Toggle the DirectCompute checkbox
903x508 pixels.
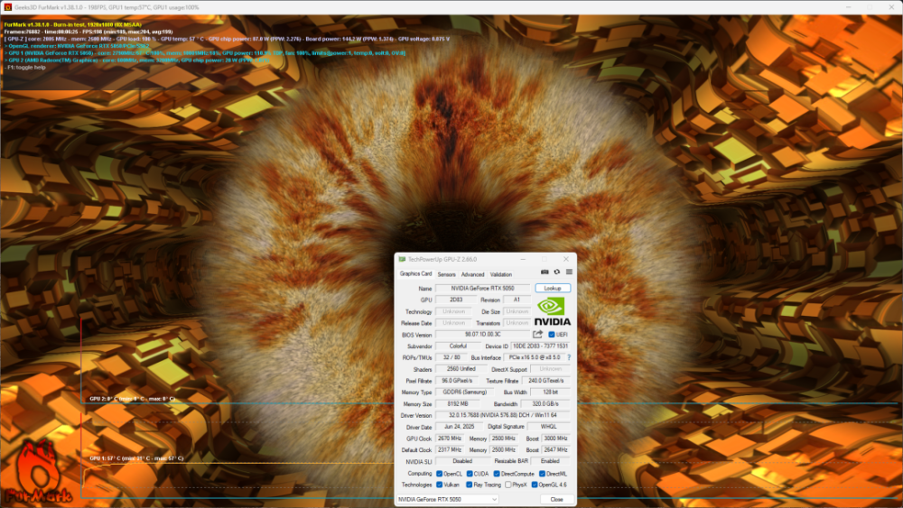pyautogui.click(x=497, y=474)
